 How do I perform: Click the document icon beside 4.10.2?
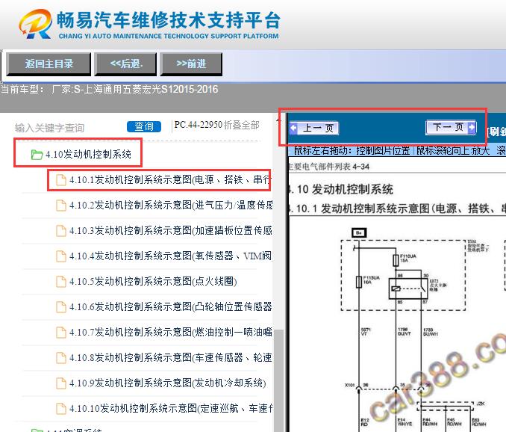(61, 206)
